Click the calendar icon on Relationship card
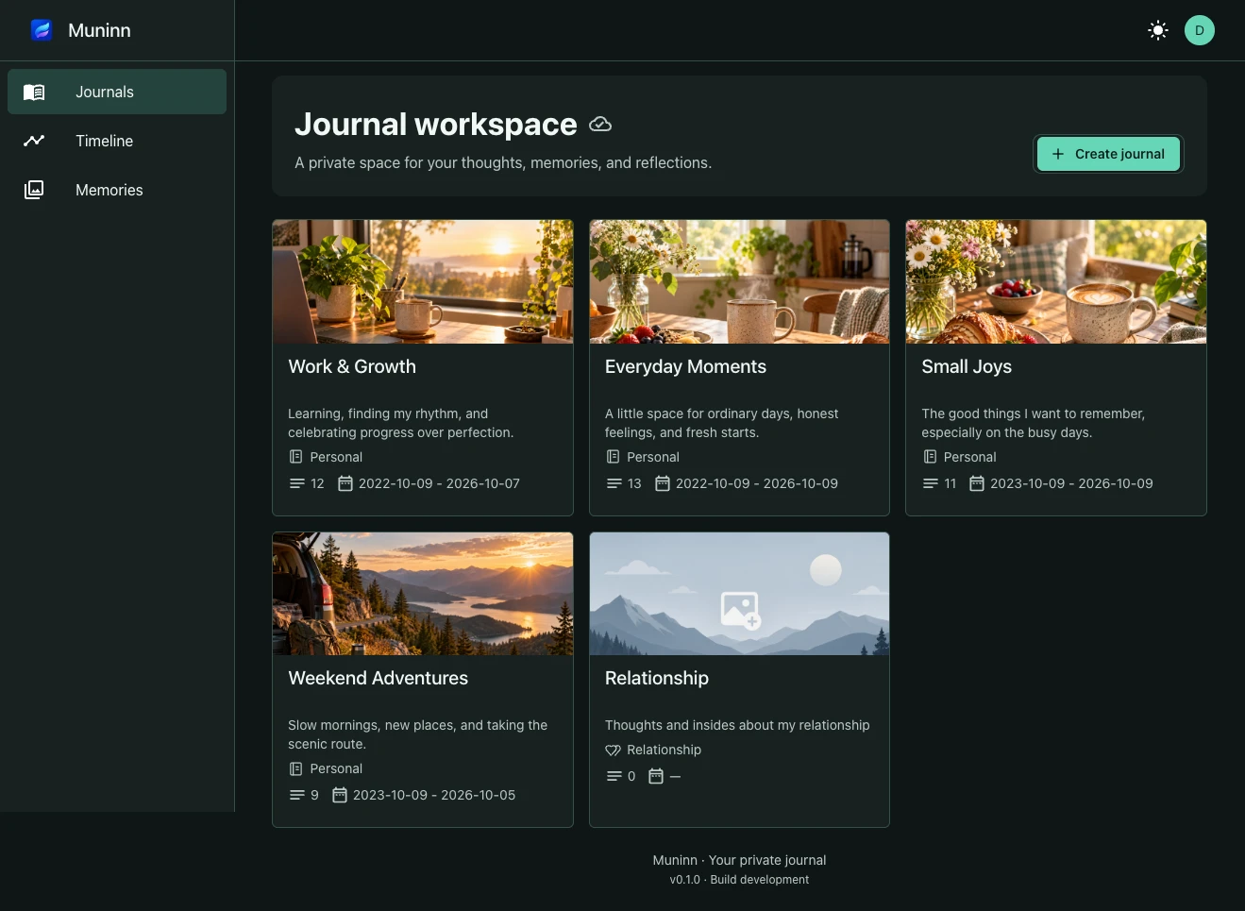1245x911 pixels. point(656,776)
